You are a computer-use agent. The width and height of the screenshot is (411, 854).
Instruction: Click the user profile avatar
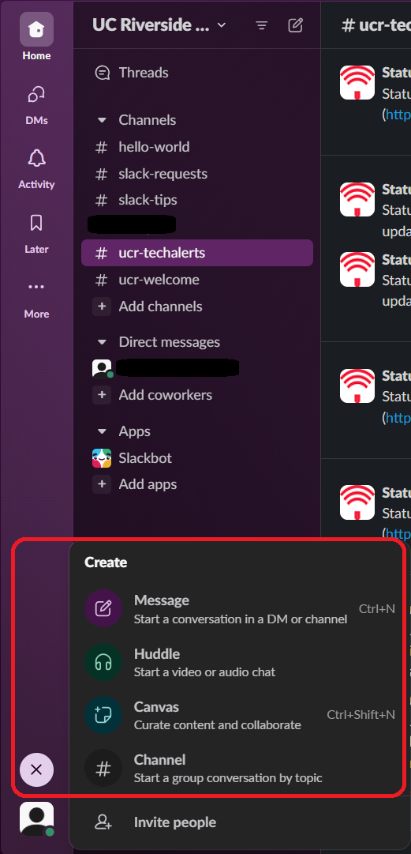coord(36,818)
